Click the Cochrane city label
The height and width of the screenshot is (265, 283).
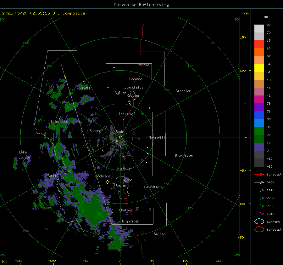(x=103, y=176)
